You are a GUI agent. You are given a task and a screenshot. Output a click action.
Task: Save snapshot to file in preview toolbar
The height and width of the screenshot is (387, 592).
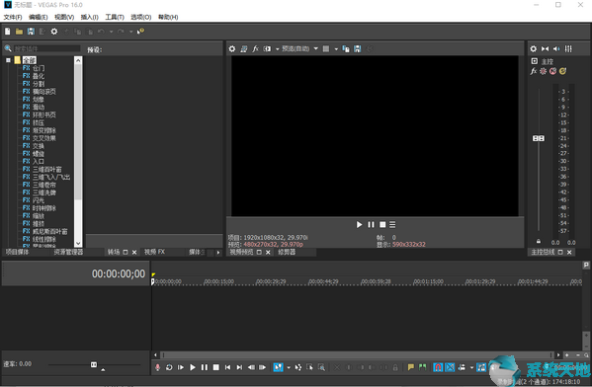coord(357,48)
